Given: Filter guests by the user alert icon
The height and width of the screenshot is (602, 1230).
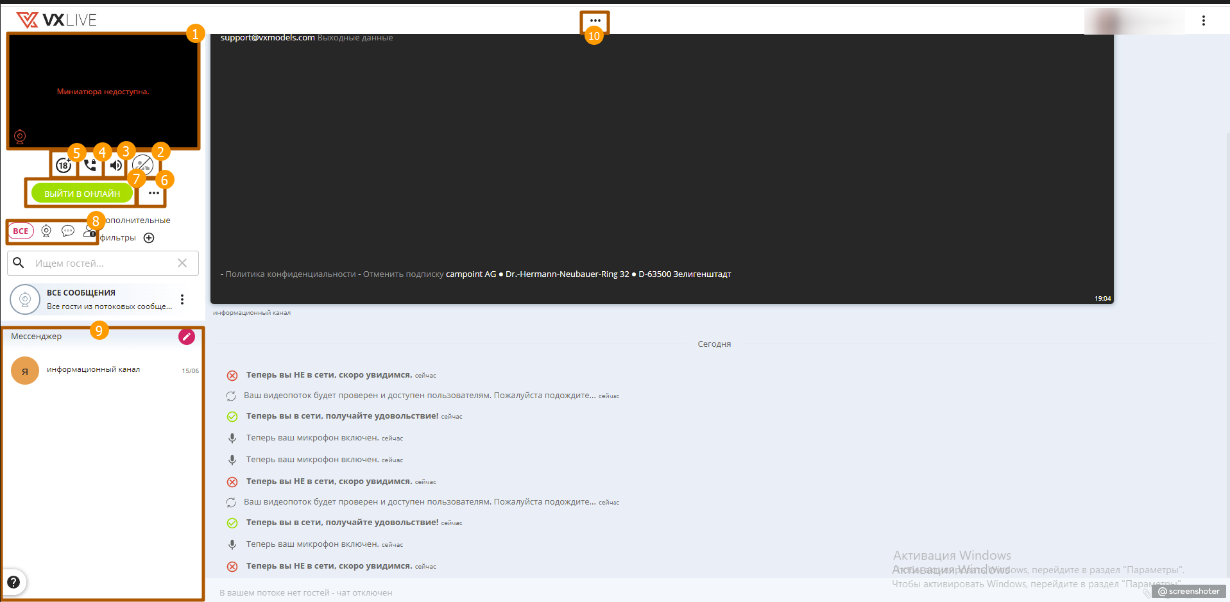Looking at the screenshot, I should point(89,231).
